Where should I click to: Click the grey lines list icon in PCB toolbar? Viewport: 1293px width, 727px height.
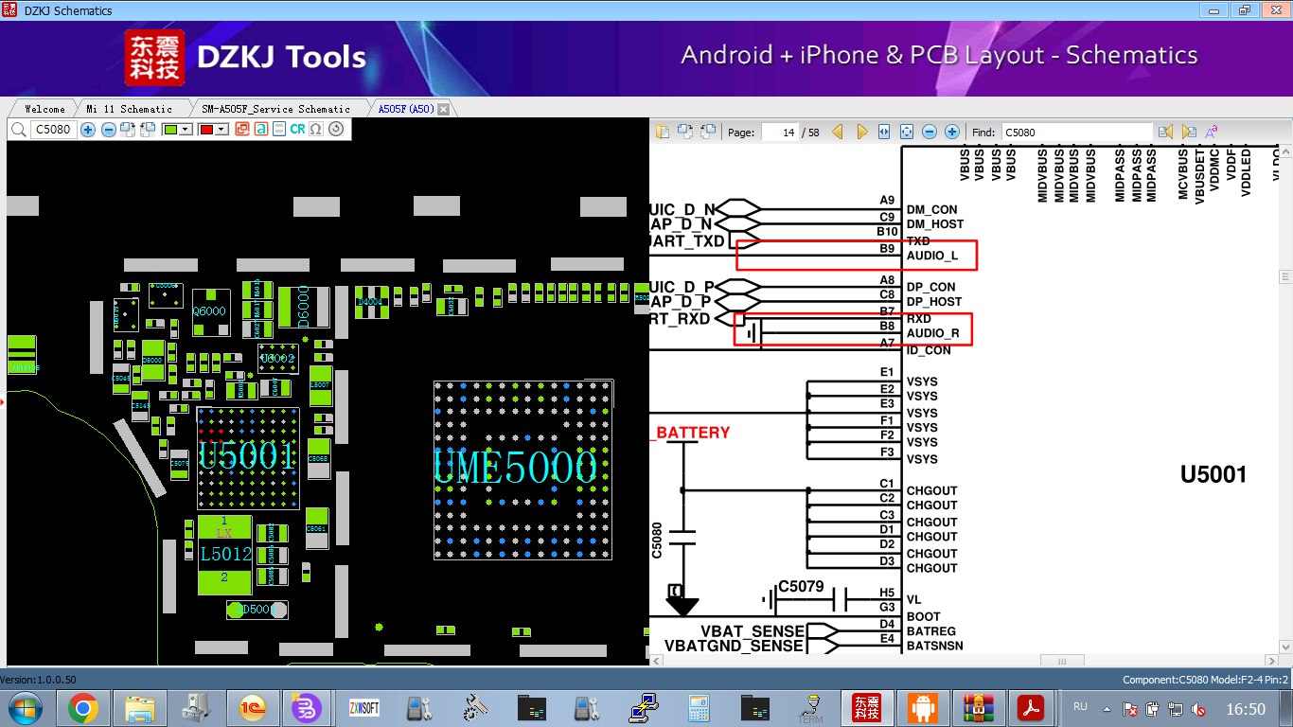(x=279, y=129)
